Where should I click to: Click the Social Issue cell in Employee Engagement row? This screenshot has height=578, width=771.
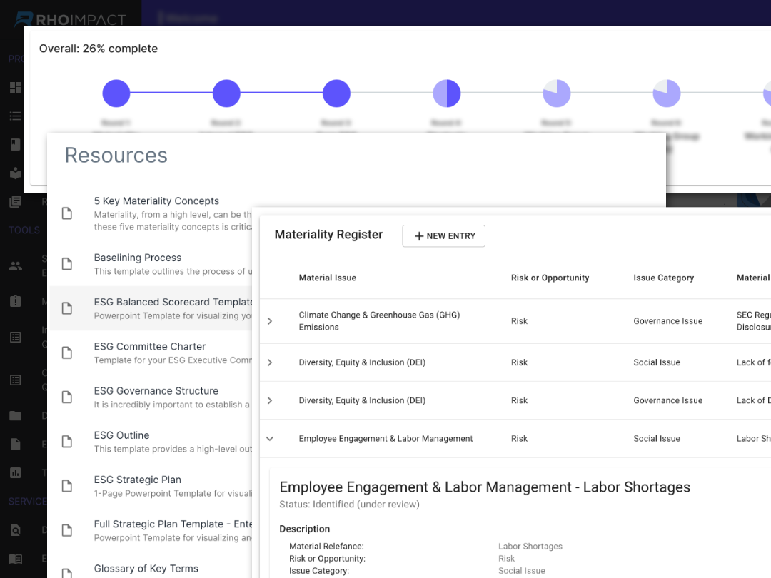point(657,438)
